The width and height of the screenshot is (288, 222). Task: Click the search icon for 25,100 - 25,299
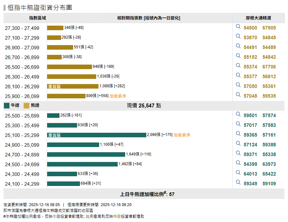238,134
